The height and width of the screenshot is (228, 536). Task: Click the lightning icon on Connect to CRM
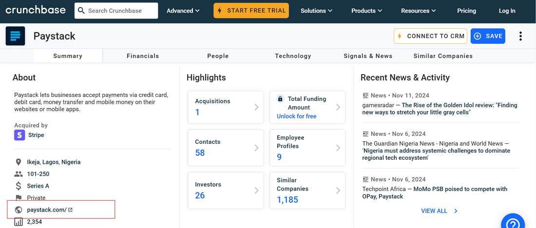point(400,36)
